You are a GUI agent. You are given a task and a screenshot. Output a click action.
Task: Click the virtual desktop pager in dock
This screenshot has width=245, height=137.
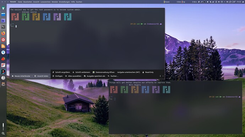[x=3, y=127]
